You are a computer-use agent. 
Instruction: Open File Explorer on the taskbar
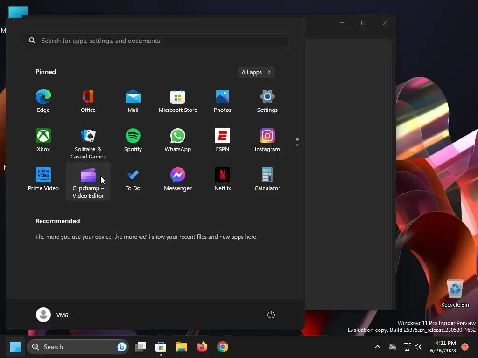pos(182,347)
